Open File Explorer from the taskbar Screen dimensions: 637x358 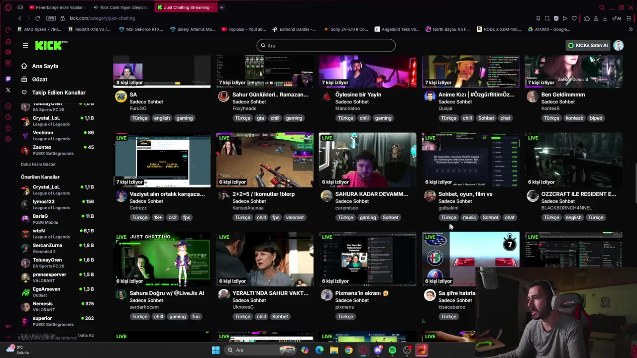coord(334,350)
